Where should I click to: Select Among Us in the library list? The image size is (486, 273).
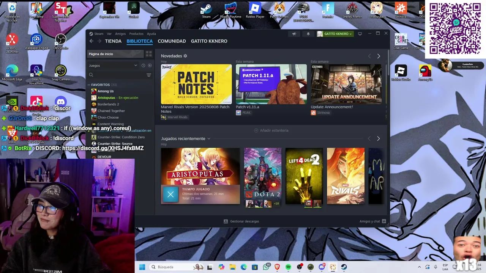point(106,91)
